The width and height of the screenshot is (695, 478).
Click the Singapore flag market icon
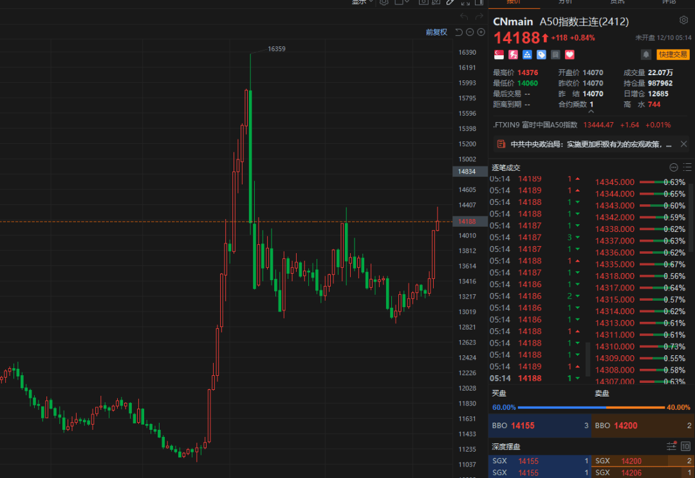499,55
